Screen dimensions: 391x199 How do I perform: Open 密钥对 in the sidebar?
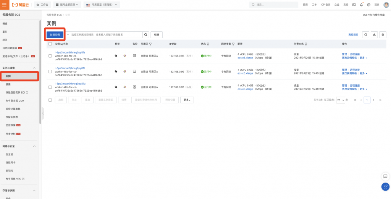(10, 171)
